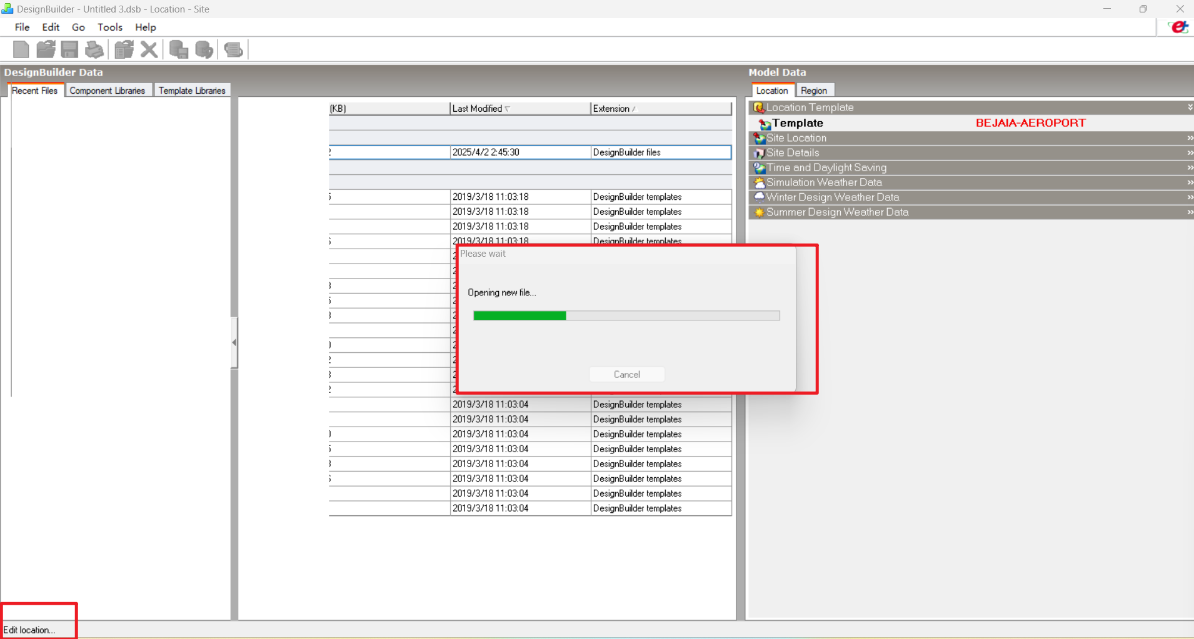Click the Opening new file progress bar
Viewport: 1194px width, 639px height.
[626, 315]
